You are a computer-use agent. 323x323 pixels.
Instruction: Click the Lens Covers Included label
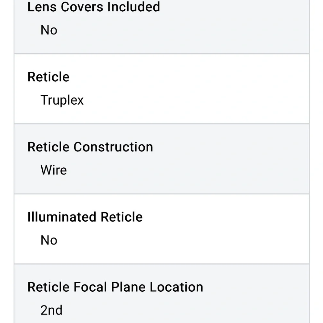pos(94,7)
